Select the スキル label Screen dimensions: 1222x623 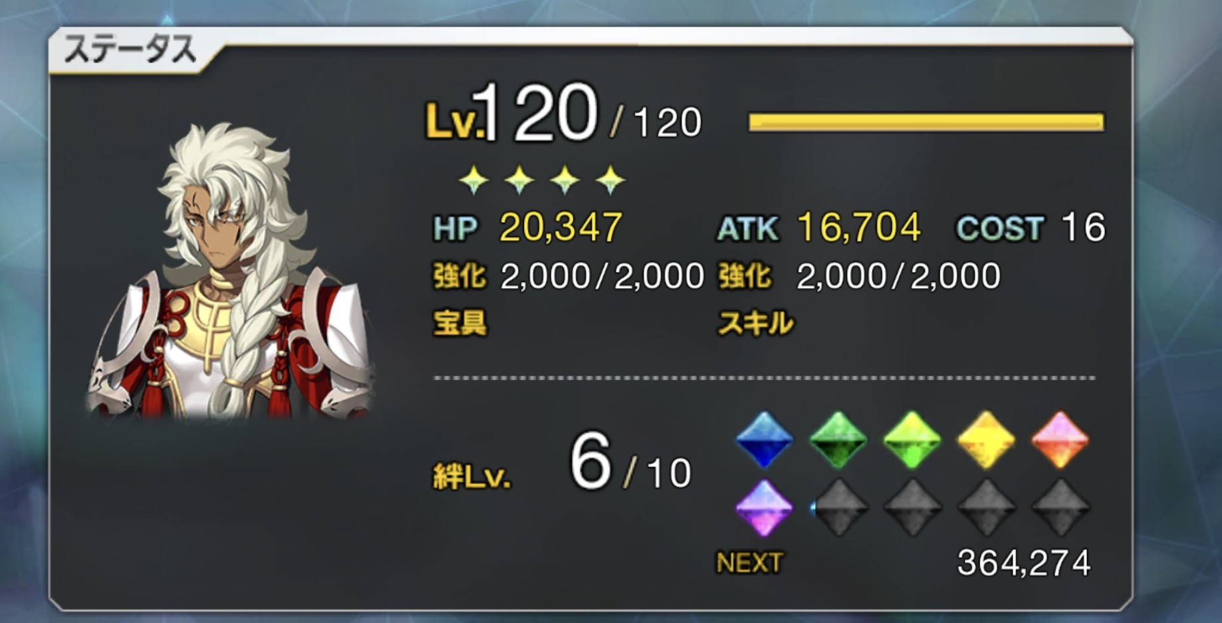click(x=756, y=324)
